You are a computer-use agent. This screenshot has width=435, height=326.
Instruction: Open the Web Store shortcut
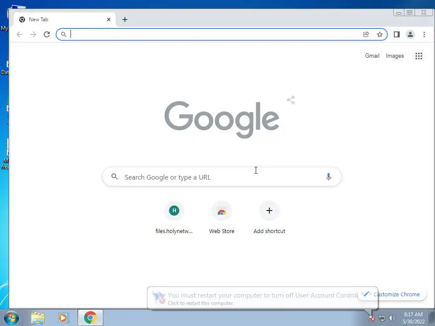pyautogui.click(x=222, y=218)
